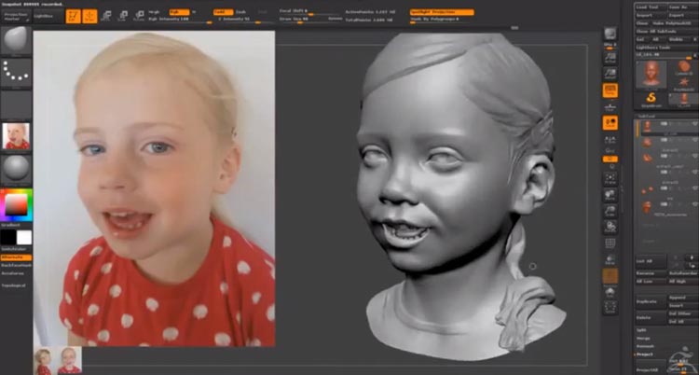Select the black secondary color swatch
This screenshot has height=375, width=699.
8,238
